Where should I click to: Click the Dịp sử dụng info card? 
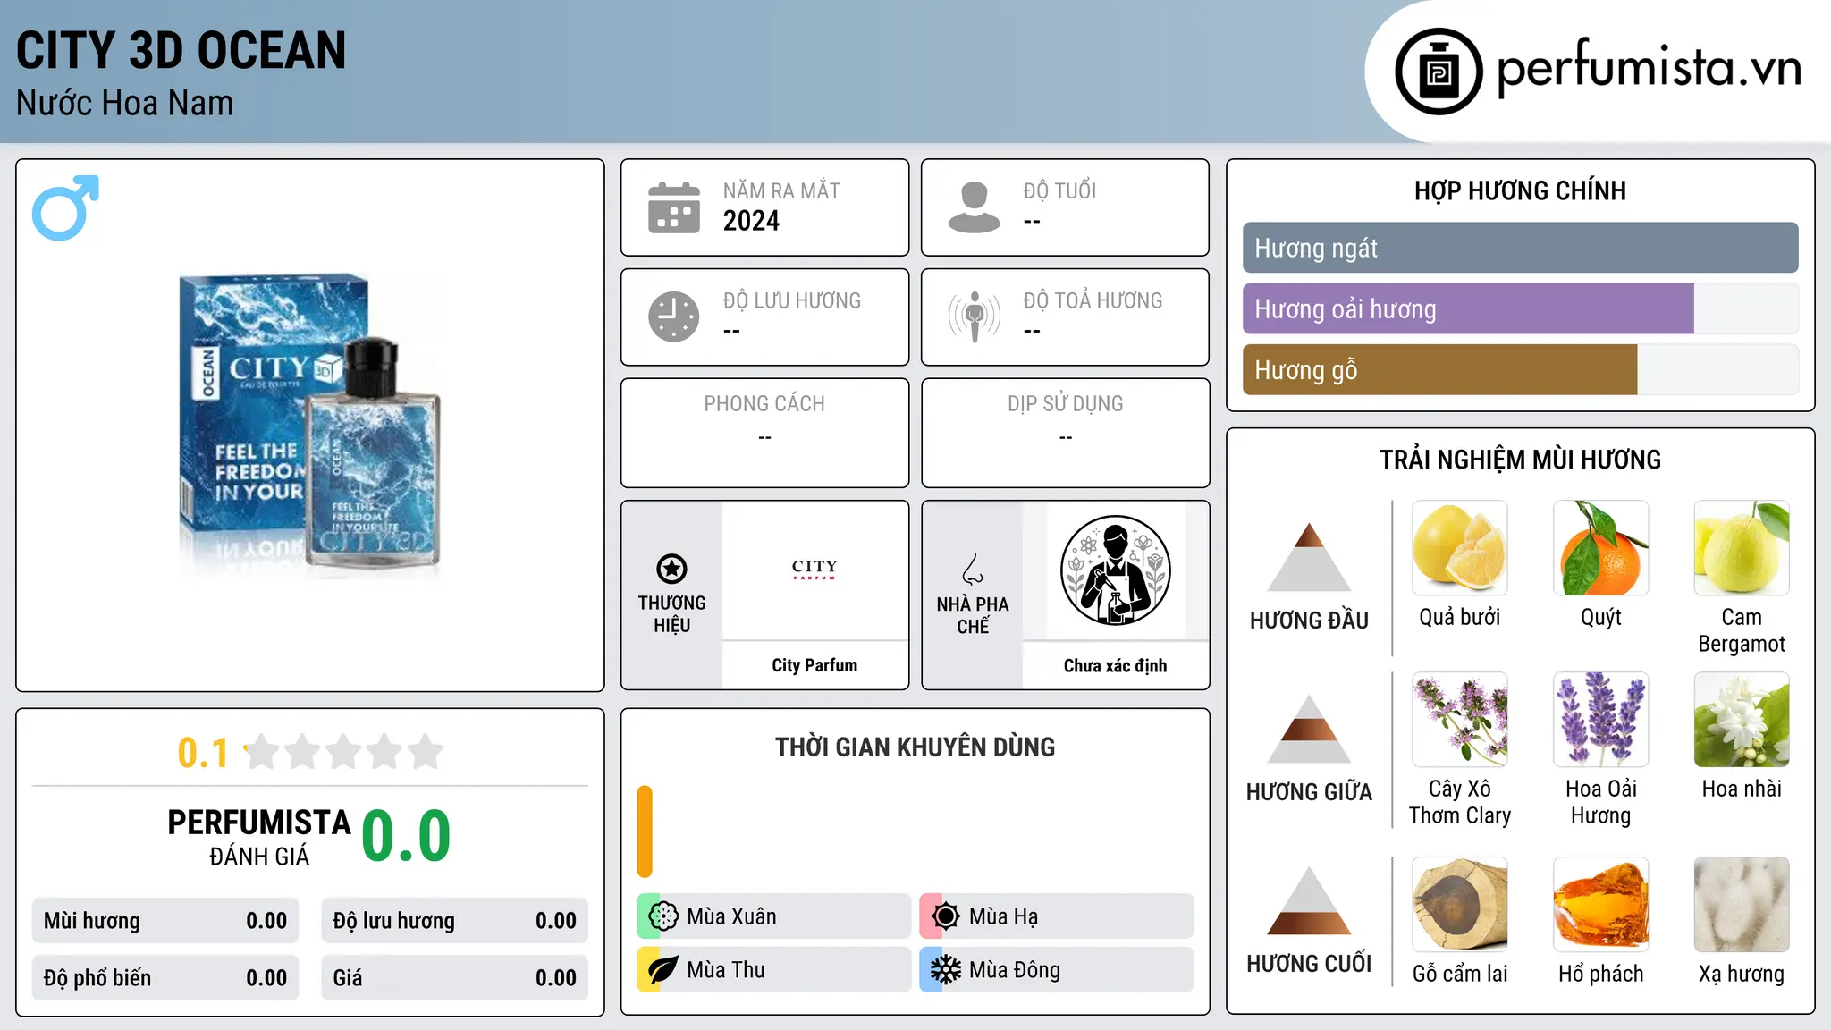click(1065, 433)
